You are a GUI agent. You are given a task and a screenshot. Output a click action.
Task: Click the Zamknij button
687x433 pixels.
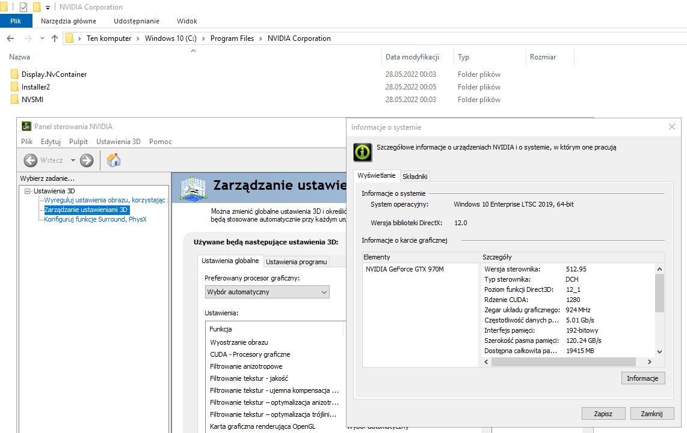652,414
